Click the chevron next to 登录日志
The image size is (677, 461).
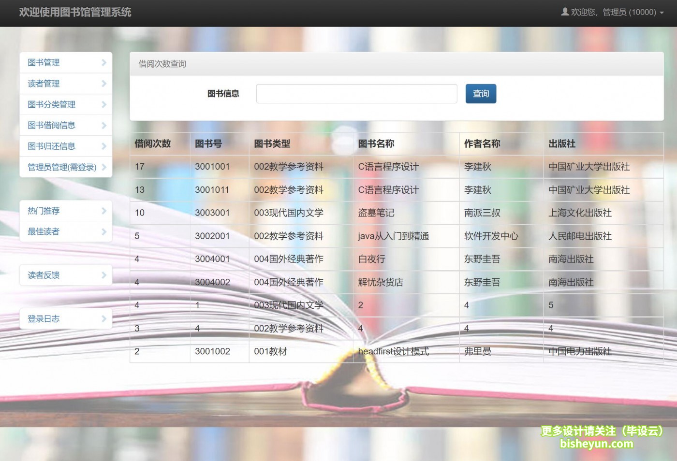pos(104,318)
